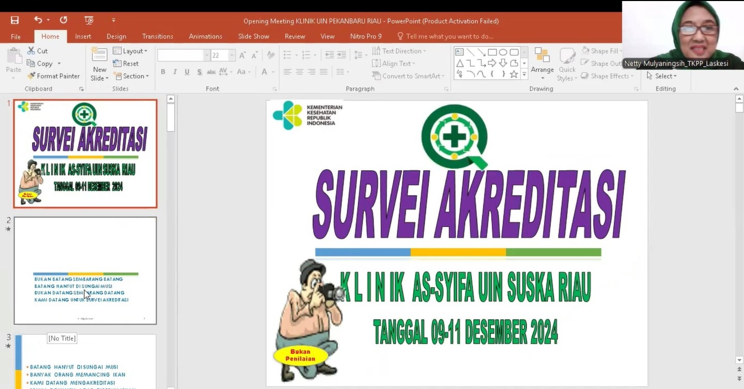744x389 pixels.
Task: Click the Reset slide button
Action: tap(126, 63)
